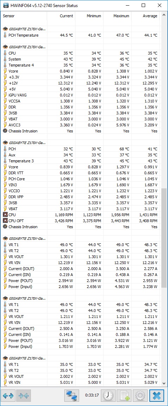Click scrollbar down arrow at bottom
The width and height of the screenshot is (168, 406).
point(164,383)
